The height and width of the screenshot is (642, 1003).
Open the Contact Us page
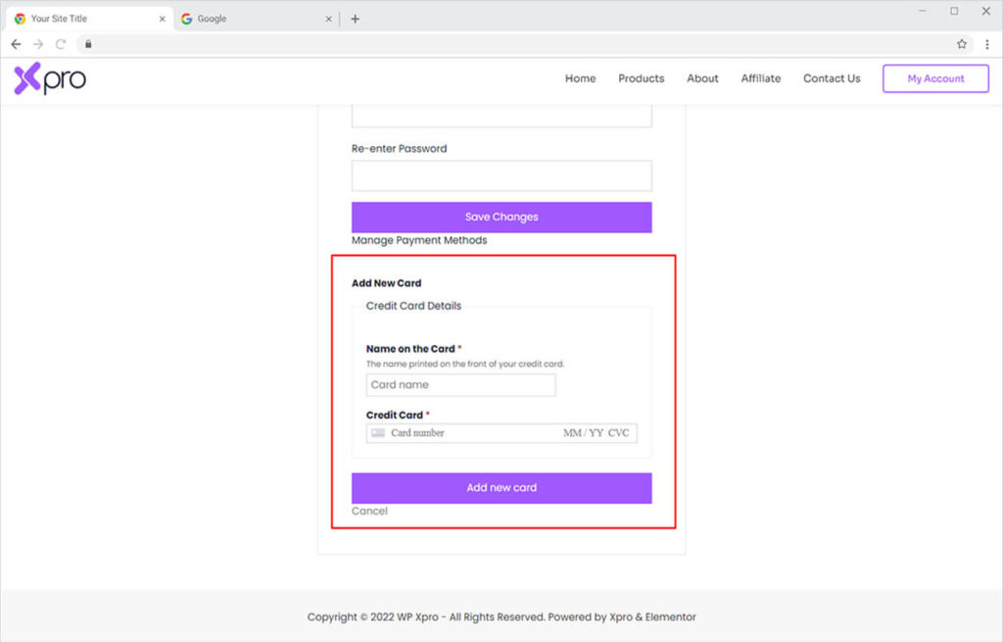(x=832, y=78)
